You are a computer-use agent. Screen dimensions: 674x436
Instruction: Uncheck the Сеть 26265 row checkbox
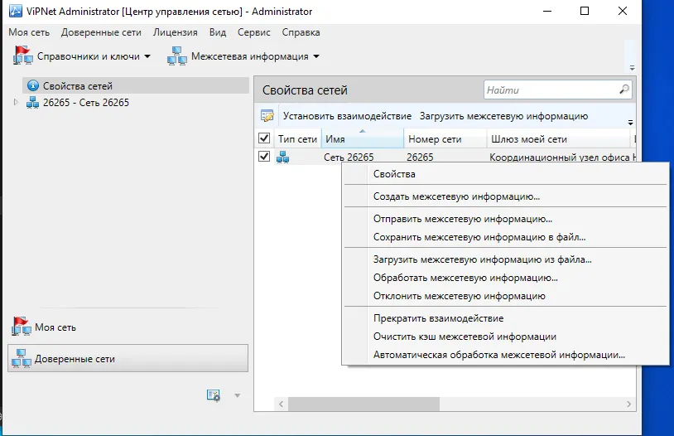pos(264,156)
